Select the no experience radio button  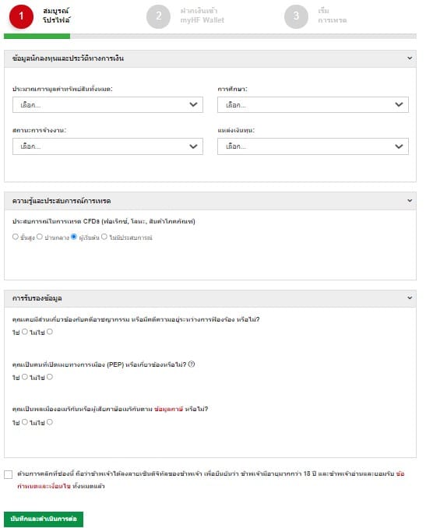tap(104, 237)
